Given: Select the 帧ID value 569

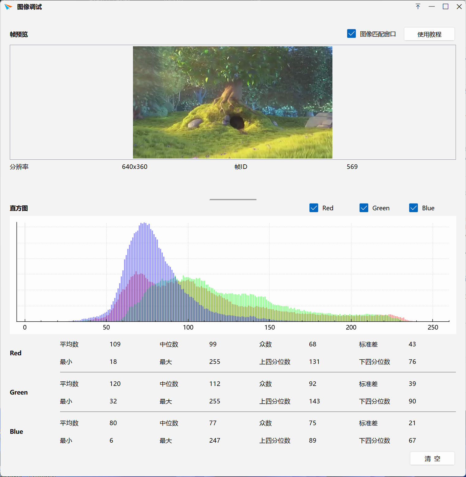Looking at the screenshot, I should click(352, 167).
